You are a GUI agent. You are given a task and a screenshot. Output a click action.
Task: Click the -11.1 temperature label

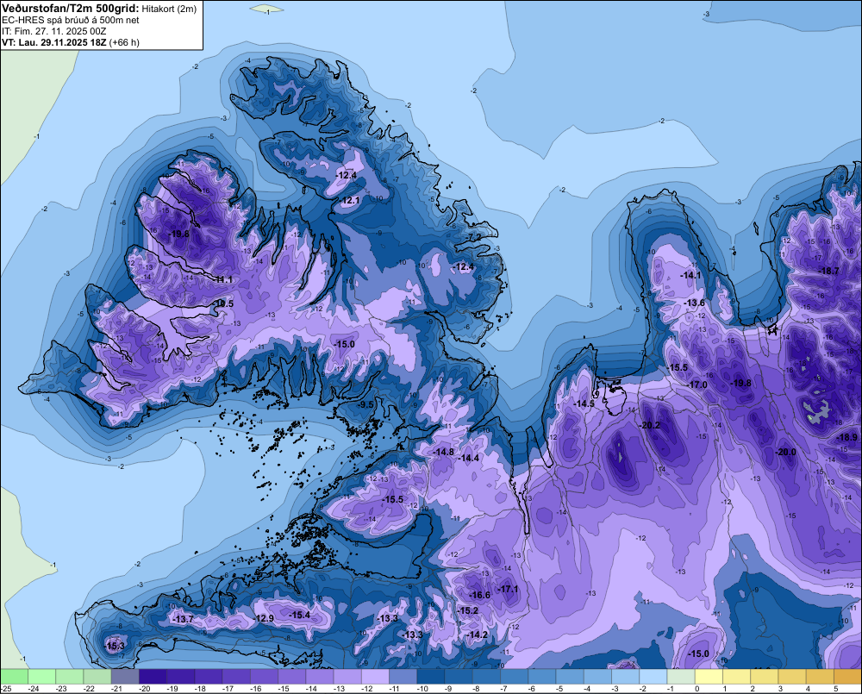(223, 279)
